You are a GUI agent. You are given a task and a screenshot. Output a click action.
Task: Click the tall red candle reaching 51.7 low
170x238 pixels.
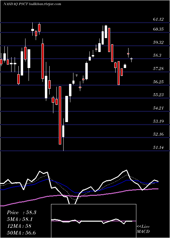60,115
